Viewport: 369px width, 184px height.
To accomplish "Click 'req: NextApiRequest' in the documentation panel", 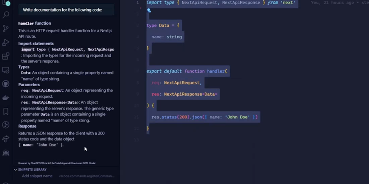I will pos(42,90).
